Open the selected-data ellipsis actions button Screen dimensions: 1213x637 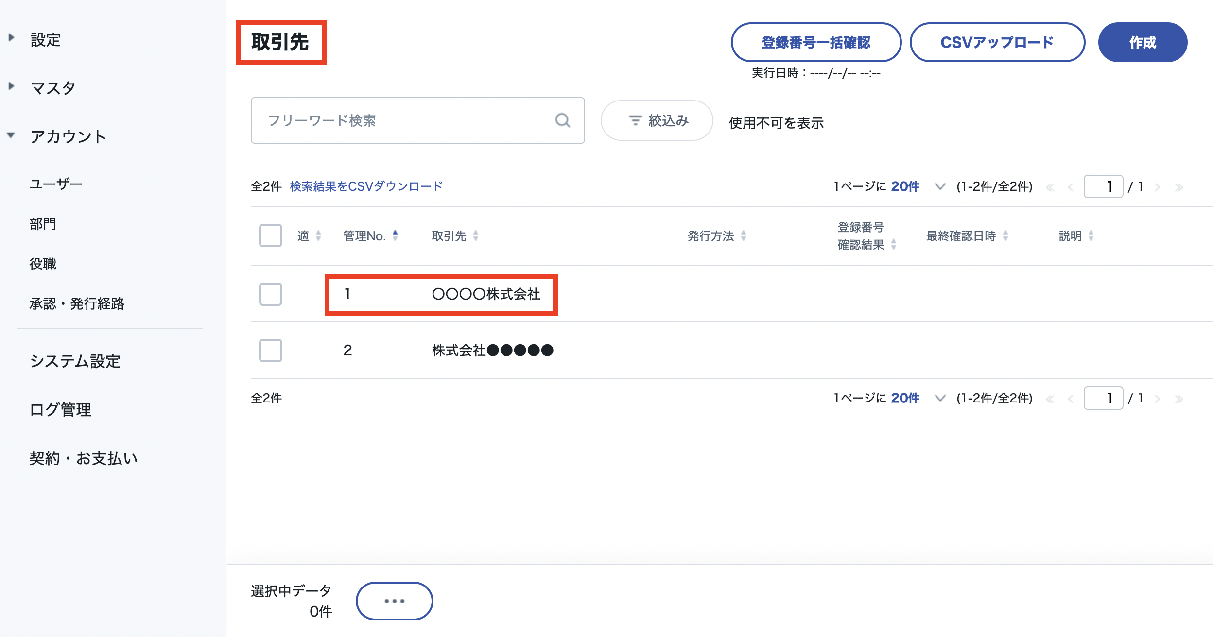click(x=394, y=601)
